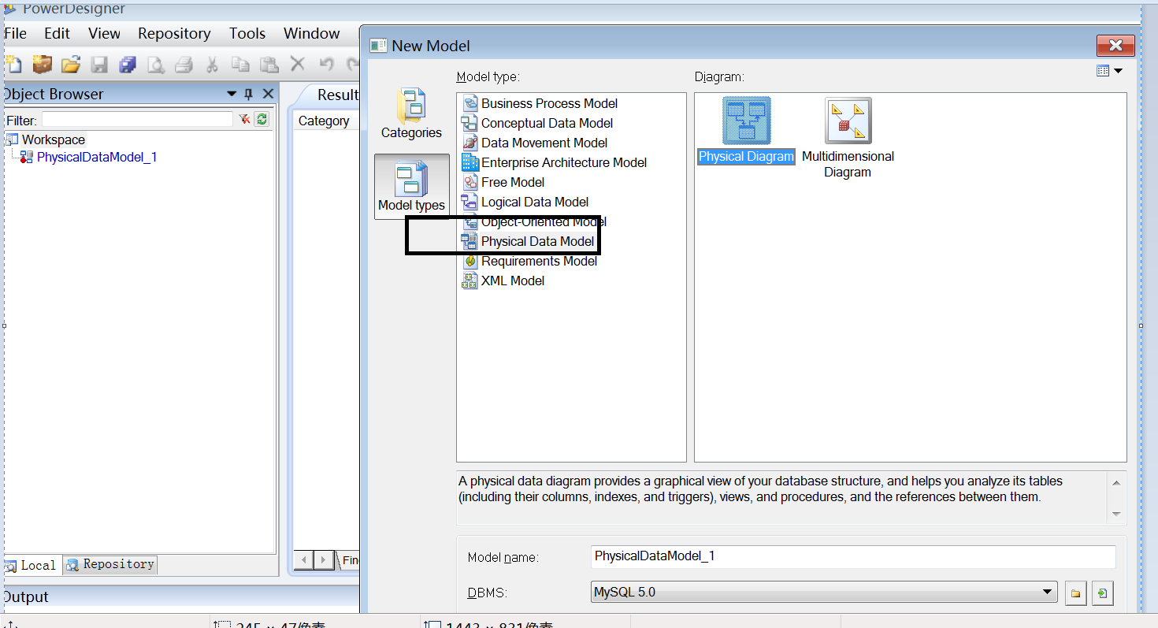Open Object Browser panel options arrow
The image size is (1158, 628).
[x=232, y=94]
